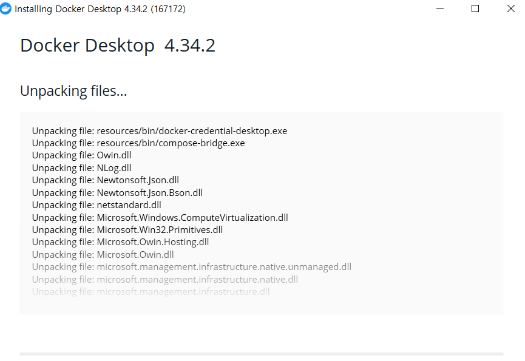Select the Microsoft.Windows.ComputeVirtualization.dll line
Image resolution: width=525 pixels, height=361 pixels.
160,218
